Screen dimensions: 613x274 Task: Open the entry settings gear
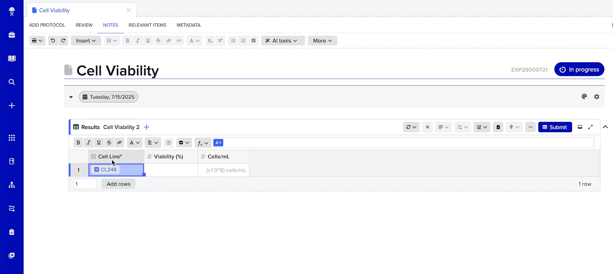tap(597, 97)
